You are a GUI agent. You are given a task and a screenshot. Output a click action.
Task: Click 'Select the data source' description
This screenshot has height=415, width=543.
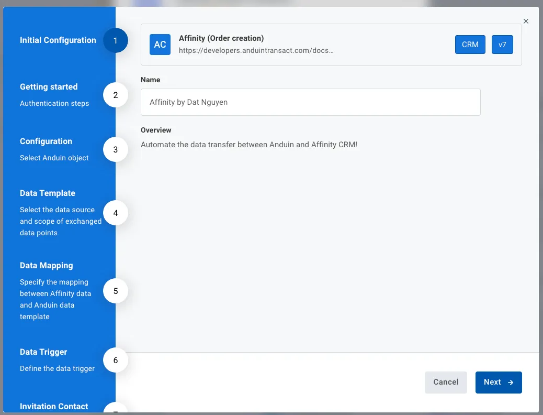tap(61, 221)
